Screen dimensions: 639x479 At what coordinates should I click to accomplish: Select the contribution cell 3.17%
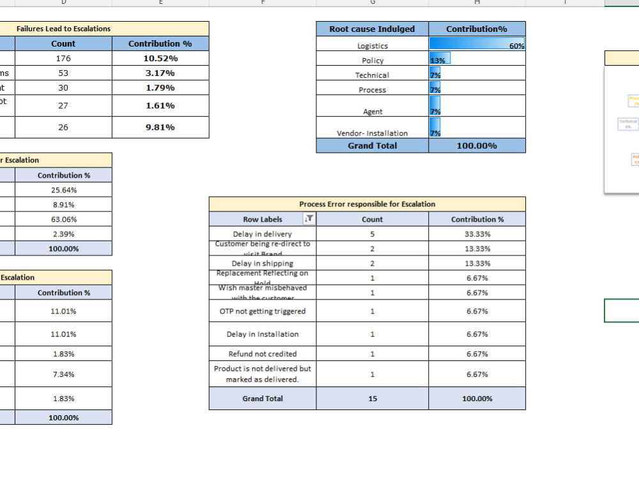pos(160,73)
